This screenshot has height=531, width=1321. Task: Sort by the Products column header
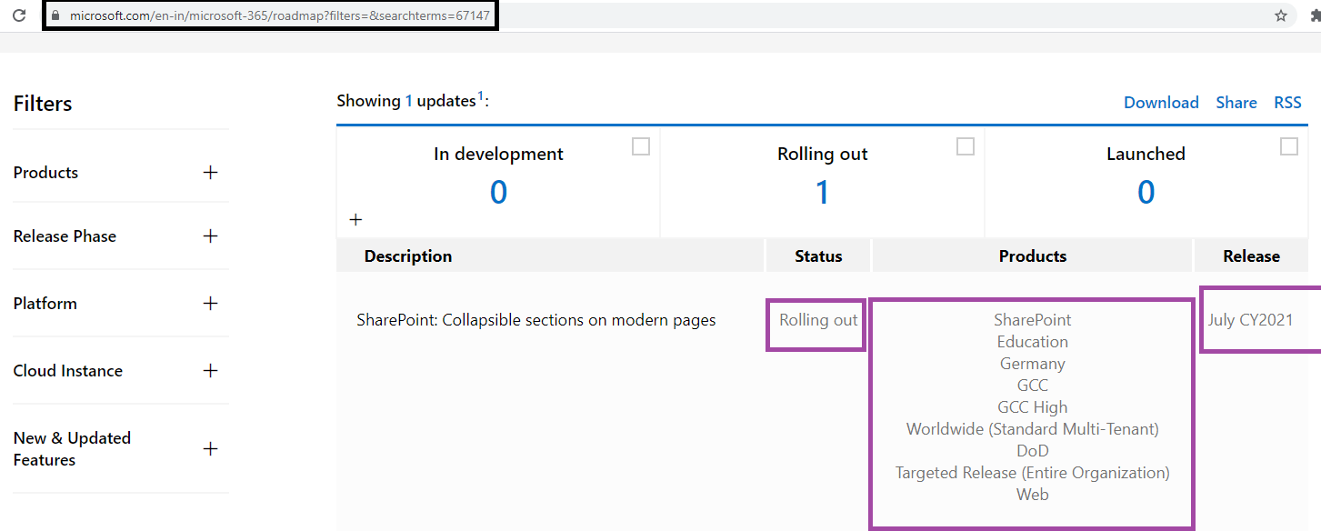pyautogui.click(x=1033, y=256)
